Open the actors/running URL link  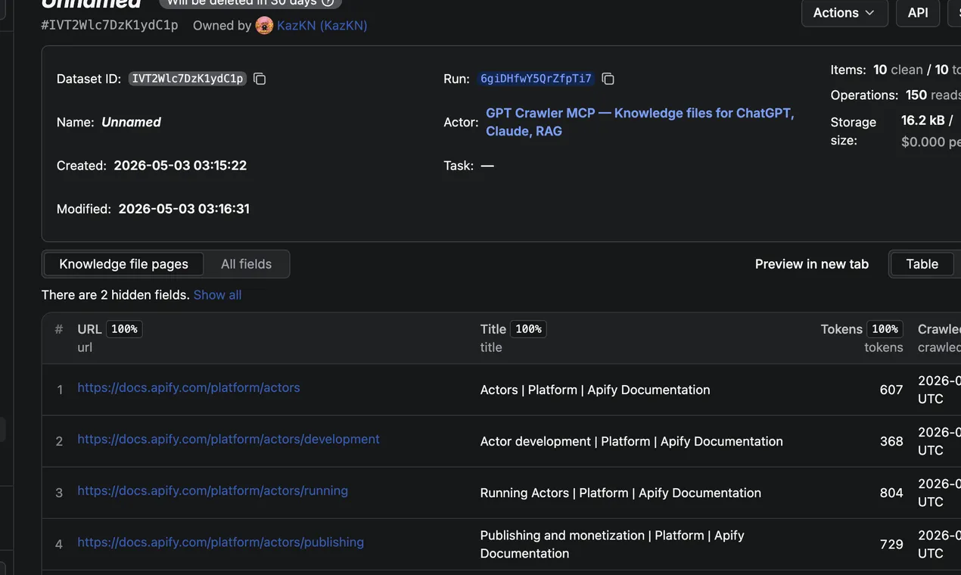(x=213, y=490)
